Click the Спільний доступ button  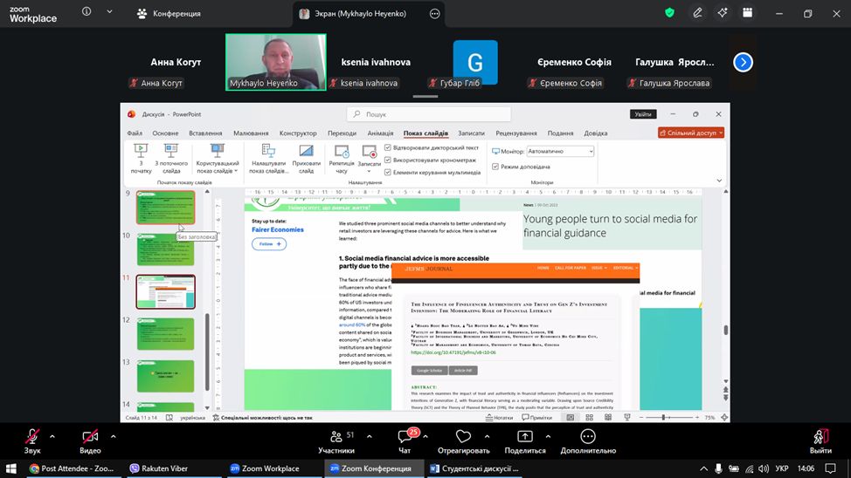pyautogui.click(x=691, y=133)
